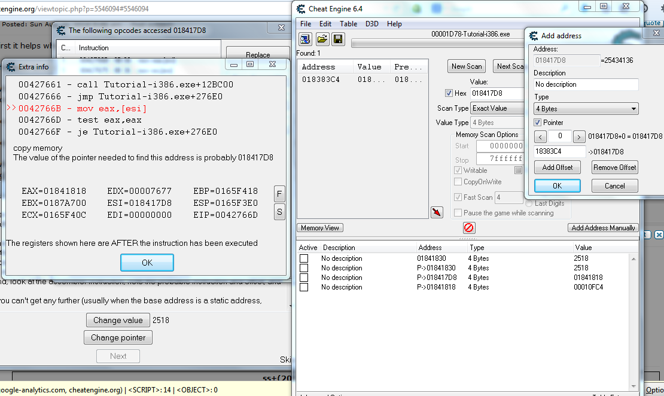664x396 pixels.
Task: Click the red no-entry cancel icon
Action: pos(468,227)
